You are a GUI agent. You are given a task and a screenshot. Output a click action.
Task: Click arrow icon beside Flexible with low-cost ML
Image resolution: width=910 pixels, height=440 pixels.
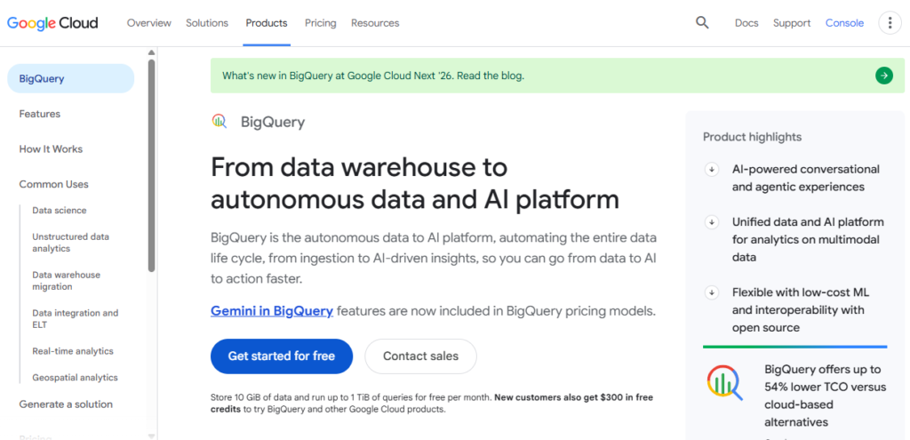(x=712, y=292)
